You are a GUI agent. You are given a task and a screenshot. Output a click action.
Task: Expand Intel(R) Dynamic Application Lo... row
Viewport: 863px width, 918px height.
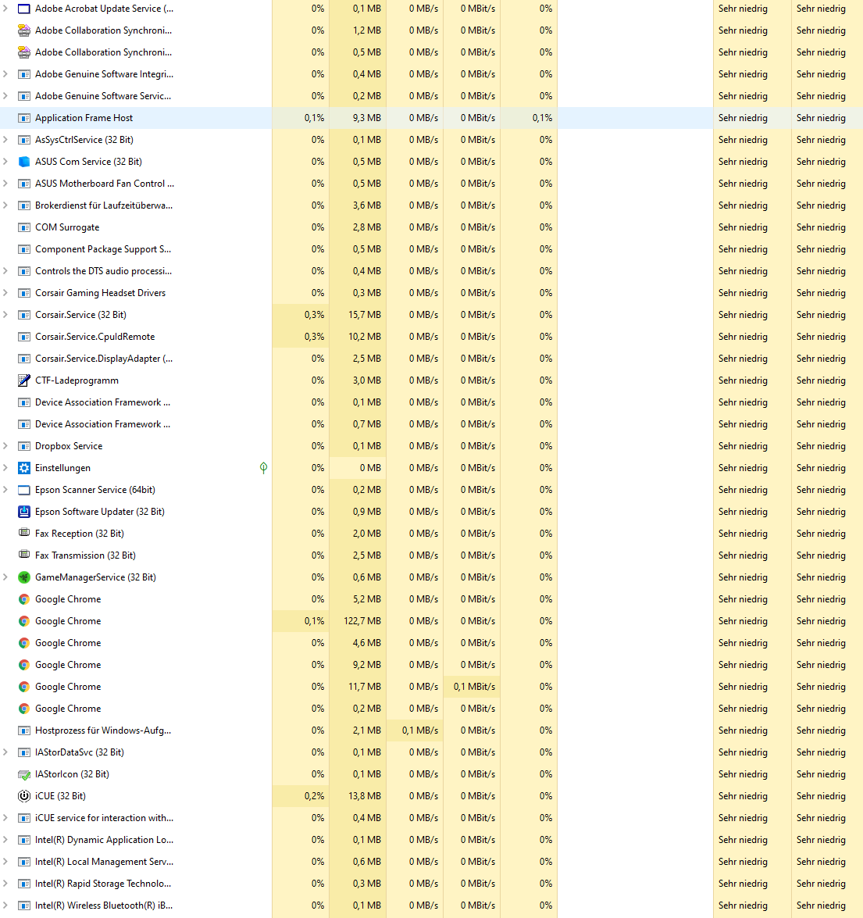click(5, 840)
